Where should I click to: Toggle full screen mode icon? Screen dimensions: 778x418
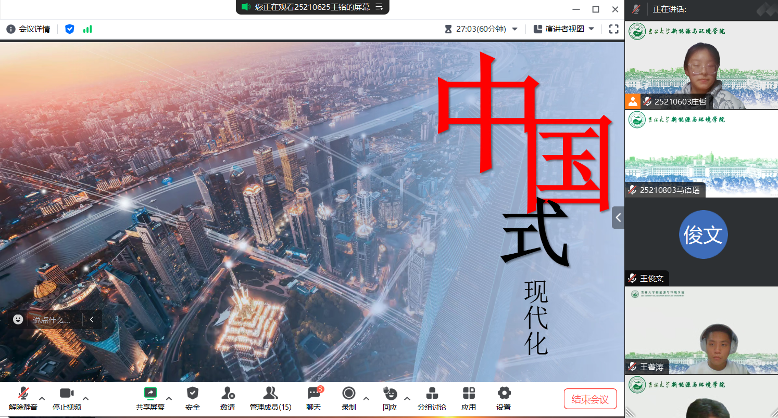[614, 29]
